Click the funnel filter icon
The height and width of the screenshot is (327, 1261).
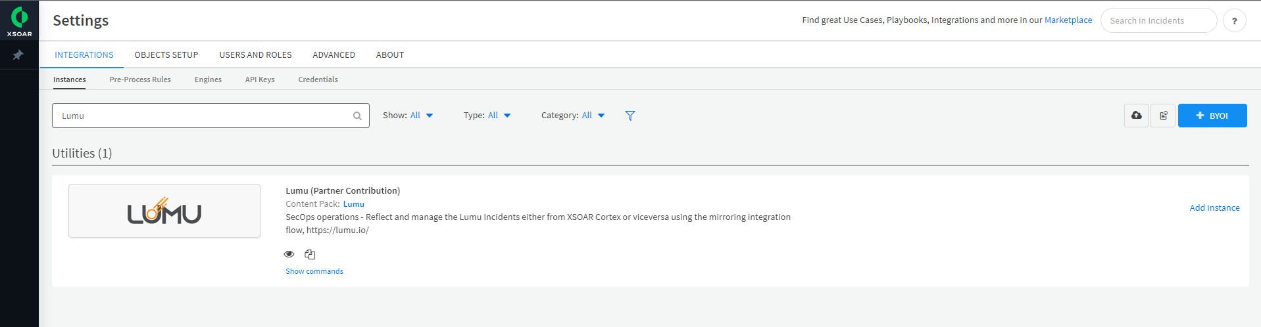[630, 116]
